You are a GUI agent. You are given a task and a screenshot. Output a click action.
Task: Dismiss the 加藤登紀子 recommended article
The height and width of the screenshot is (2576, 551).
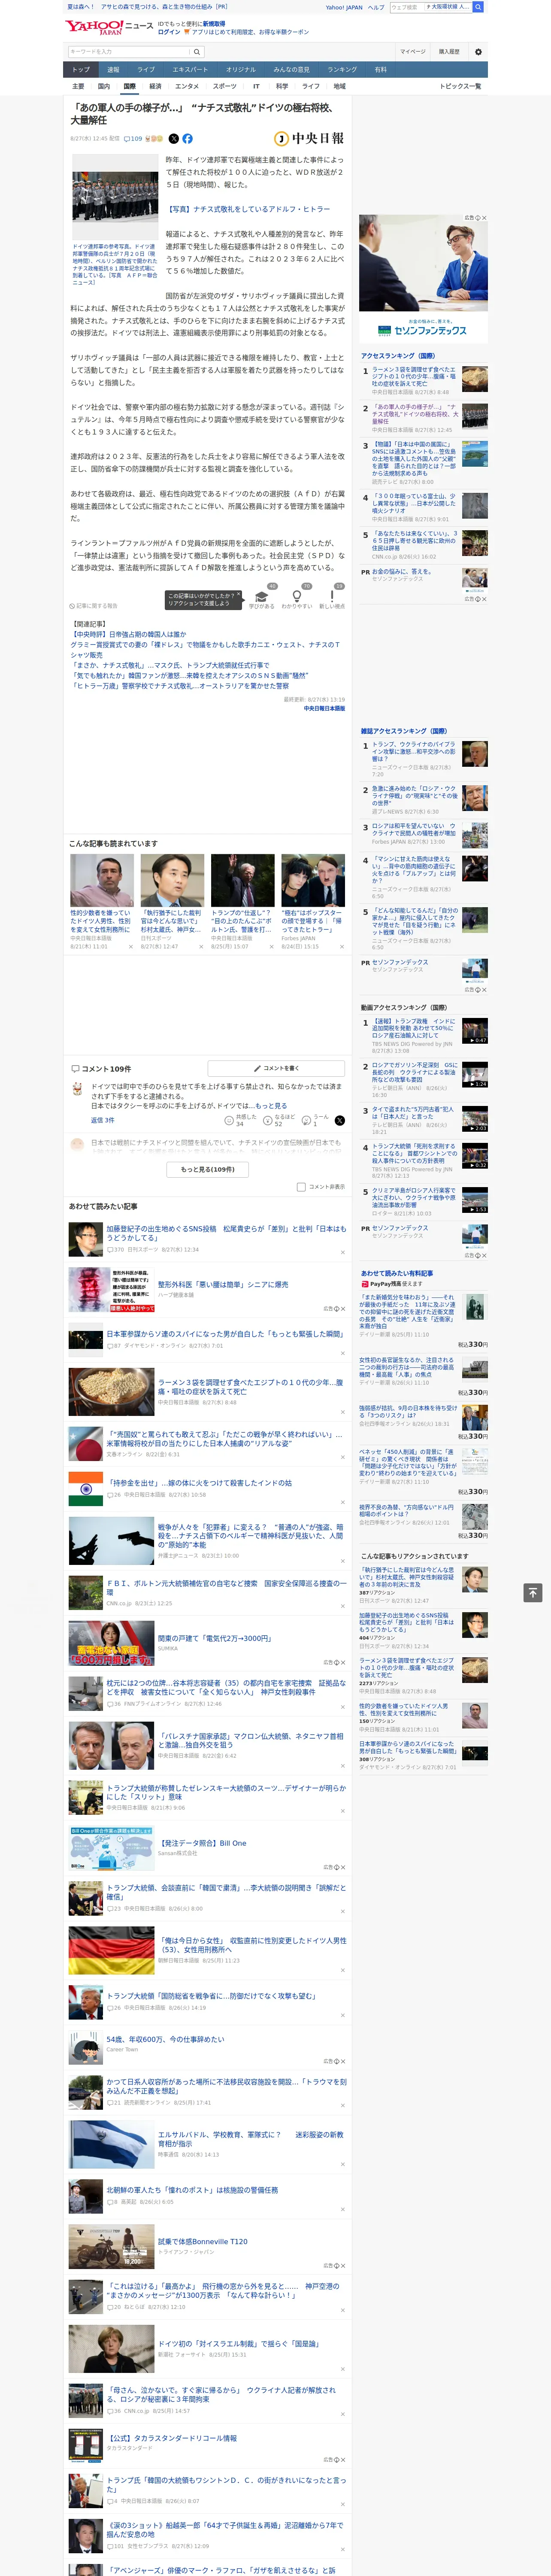pos(342,1252)
